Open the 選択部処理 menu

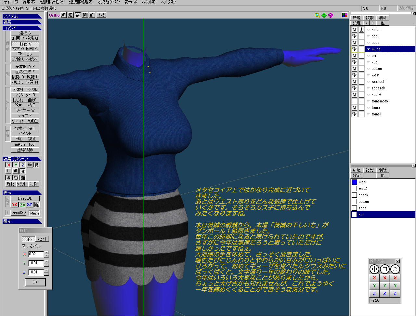click(x=81, y=2)
